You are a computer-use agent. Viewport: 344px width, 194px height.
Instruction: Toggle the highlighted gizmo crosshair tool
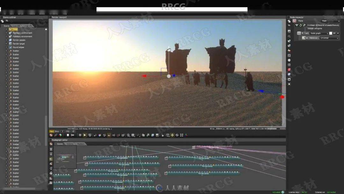pyautogui.click(x=172, y=135)
